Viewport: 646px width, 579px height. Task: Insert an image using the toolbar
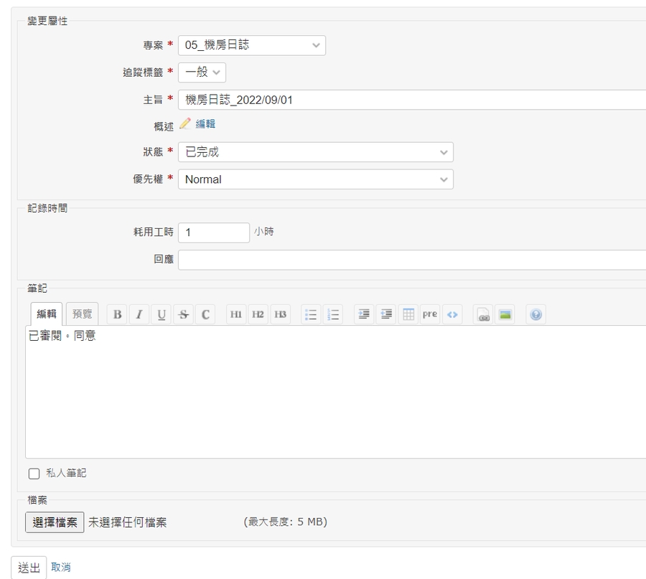click(505, 314)
